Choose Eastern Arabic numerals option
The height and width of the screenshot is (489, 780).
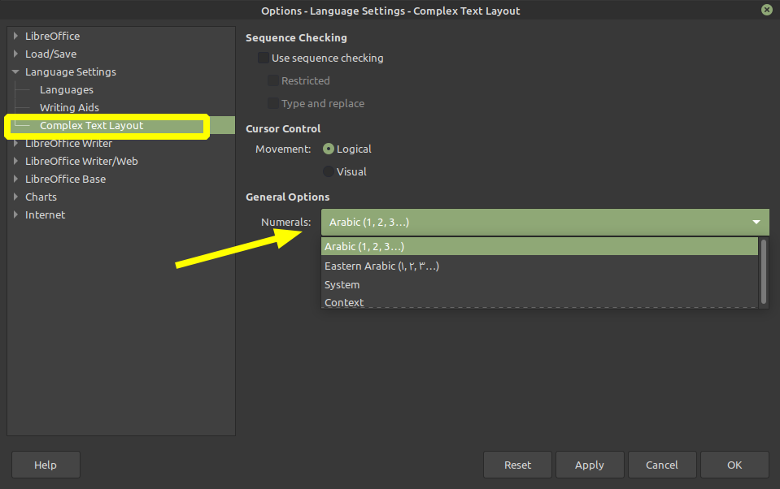tap(381, 266)
